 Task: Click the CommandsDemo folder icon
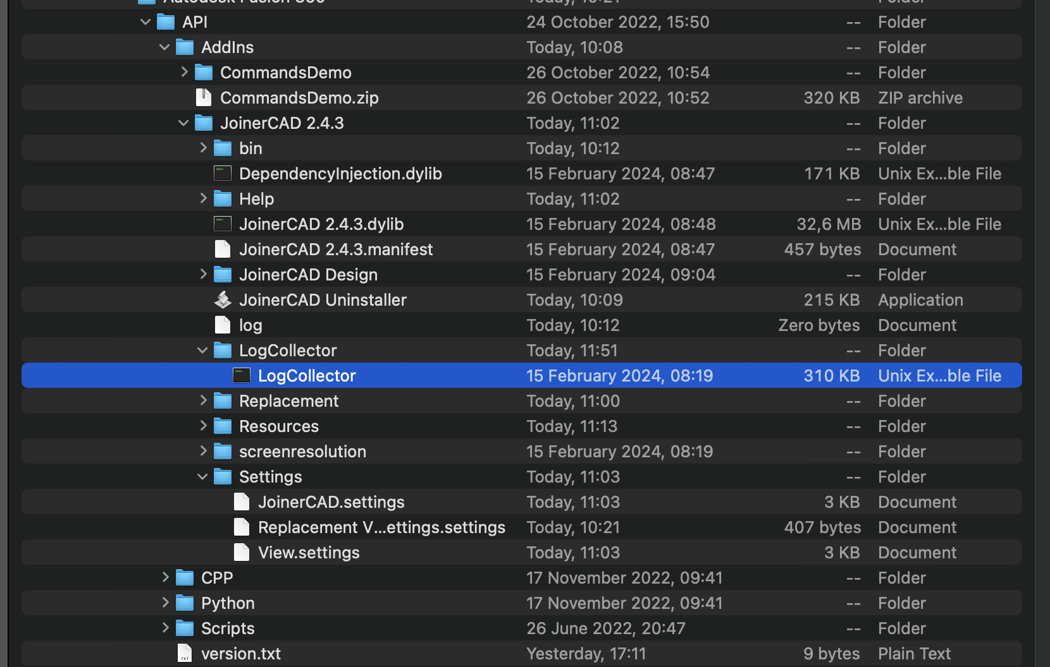204,73
